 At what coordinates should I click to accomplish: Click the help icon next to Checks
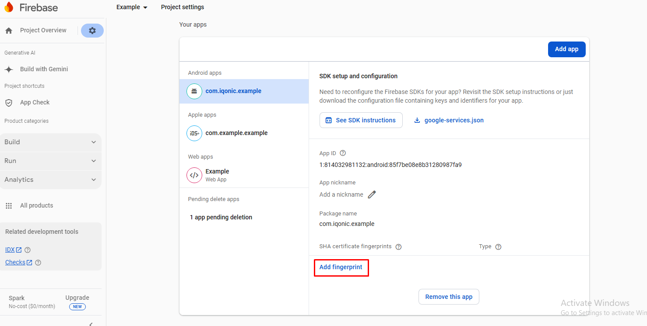coord(38,263)
